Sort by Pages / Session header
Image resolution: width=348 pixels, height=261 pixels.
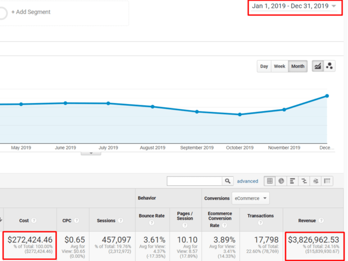pos(185,216)
